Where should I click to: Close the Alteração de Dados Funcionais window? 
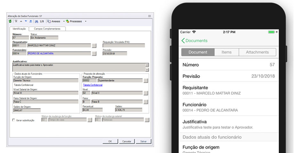click(x=149, y=16)
